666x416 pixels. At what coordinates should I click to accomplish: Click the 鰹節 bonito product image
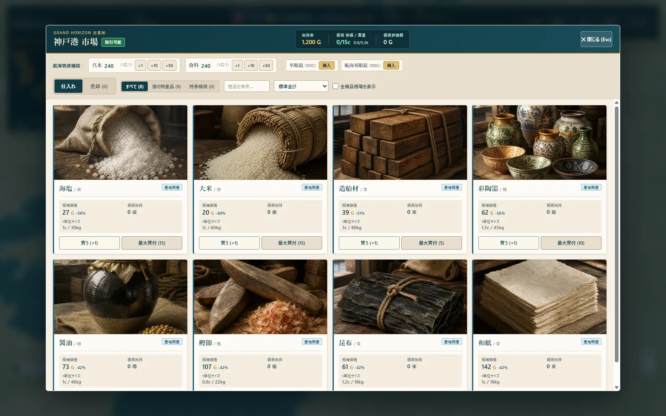tap(260, 297)
